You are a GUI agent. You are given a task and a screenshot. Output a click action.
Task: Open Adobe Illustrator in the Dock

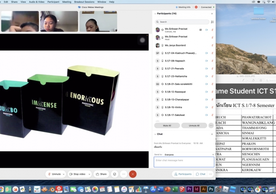(x=204, y=189)
